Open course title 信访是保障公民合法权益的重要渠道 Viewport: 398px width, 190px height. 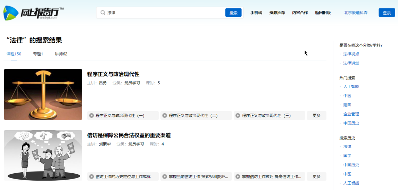[129, 135]
